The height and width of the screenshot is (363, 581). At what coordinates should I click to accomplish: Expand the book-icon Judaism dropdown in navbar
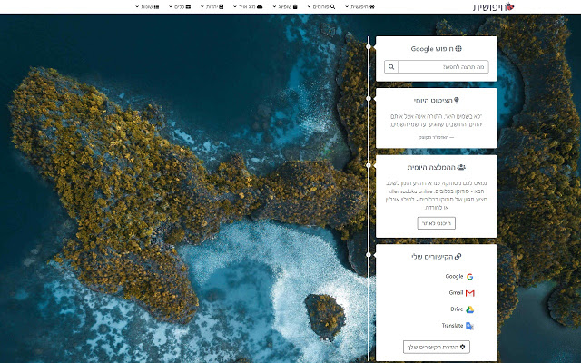click(x=212, y=6)
